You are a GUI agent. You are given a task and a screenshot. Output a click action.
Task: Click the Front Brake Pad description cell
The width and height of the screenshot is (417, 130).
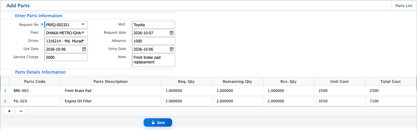111,91
